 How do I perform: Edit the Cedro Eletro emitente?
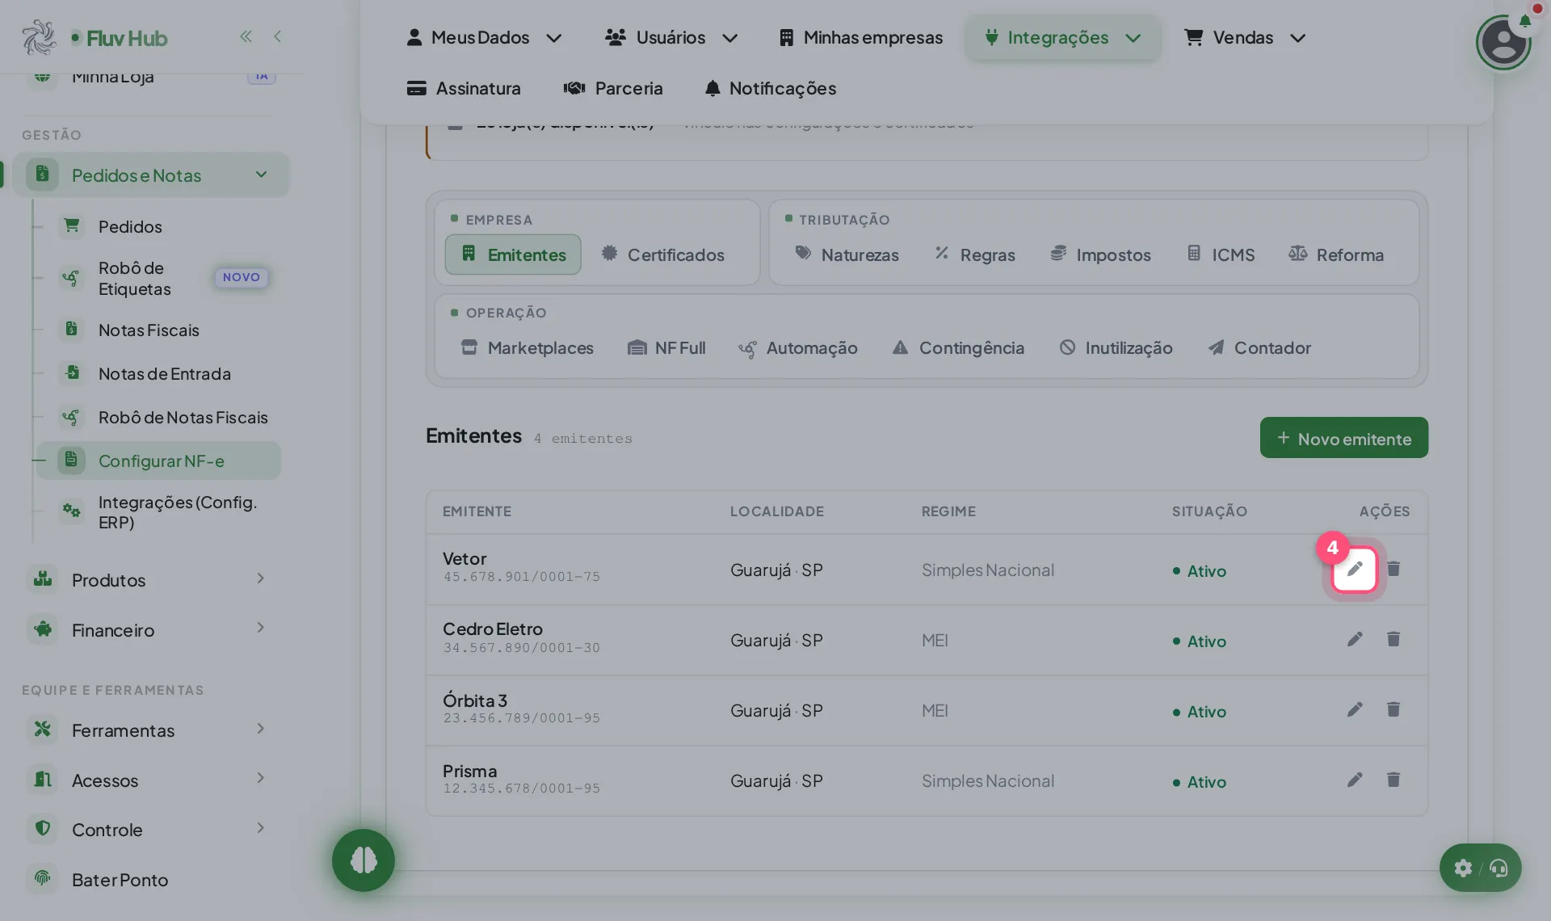[1355, 640]
